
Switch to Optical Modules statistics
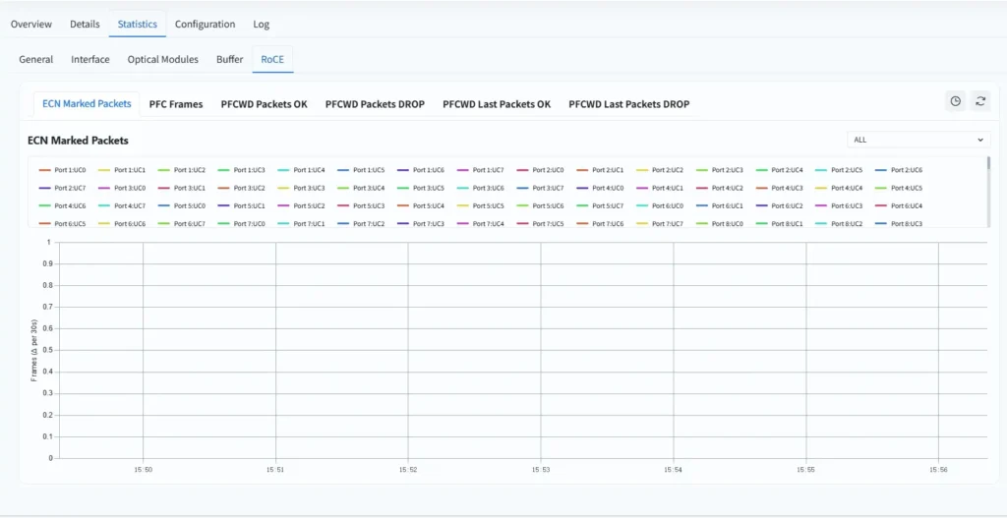[162, 59]
